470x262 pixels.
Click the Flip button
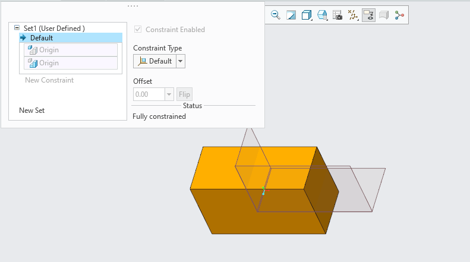[184, 94]
